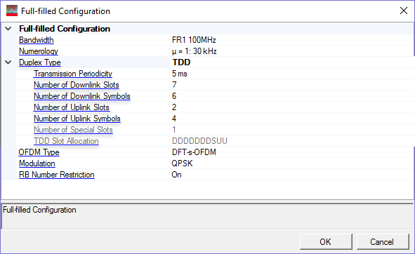The width and height of the screenshot is (415, 254).
Task: Open the Numerology property link
Action: (x=39, y=51)
